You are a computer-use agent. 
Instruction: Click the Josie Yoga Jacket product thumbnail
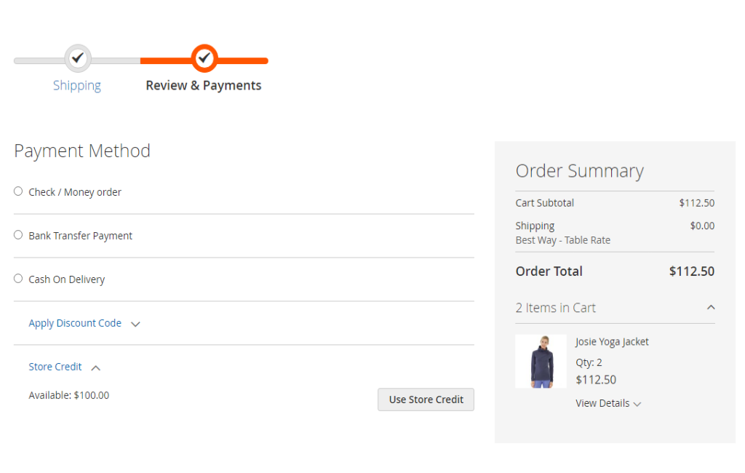tap(541, 361)
